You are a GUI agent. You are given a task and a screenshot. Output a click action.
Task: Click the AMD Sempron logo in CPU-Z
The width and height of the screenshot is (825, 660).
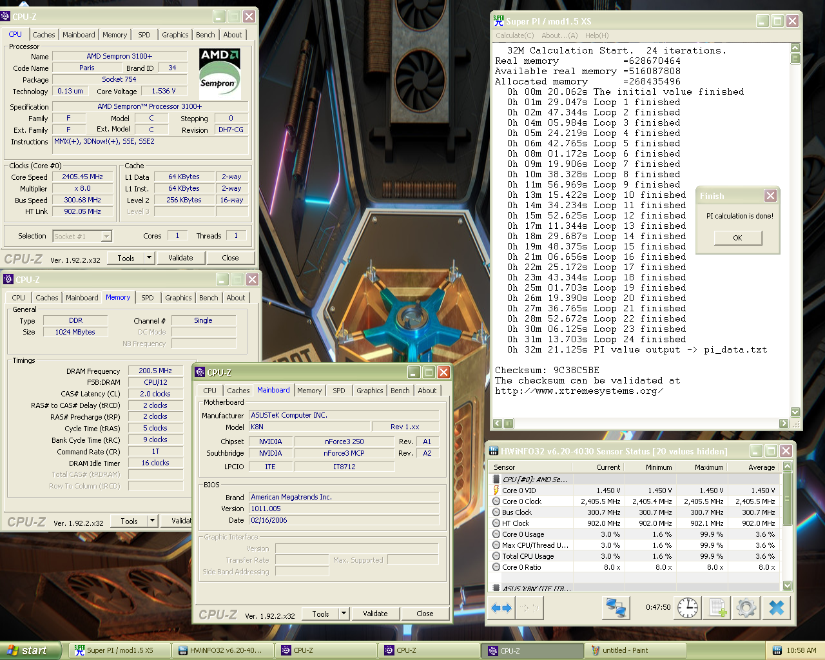(x=220, y=73)
